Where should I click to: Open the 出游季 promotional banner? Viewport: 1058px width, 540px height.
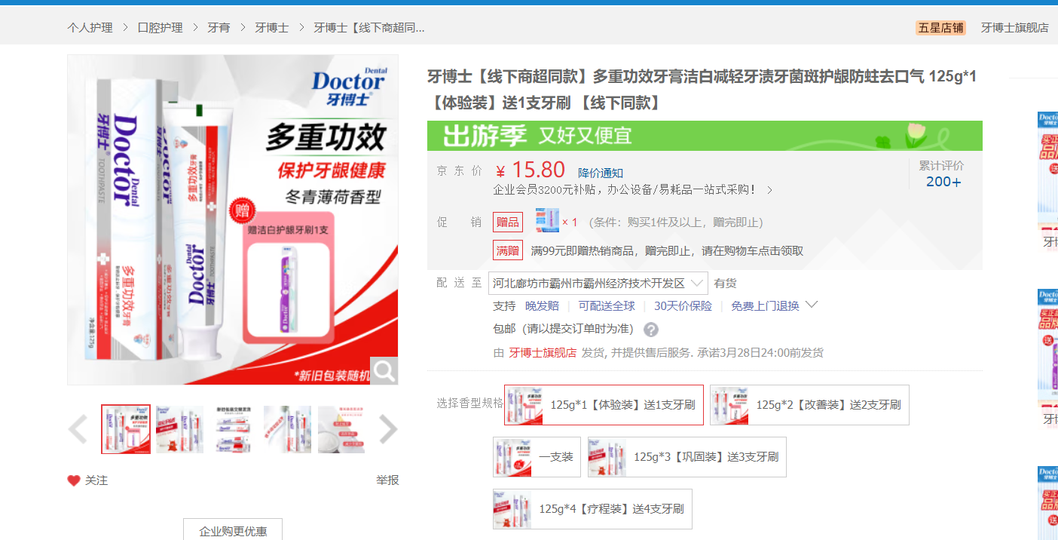coord(705,136)
